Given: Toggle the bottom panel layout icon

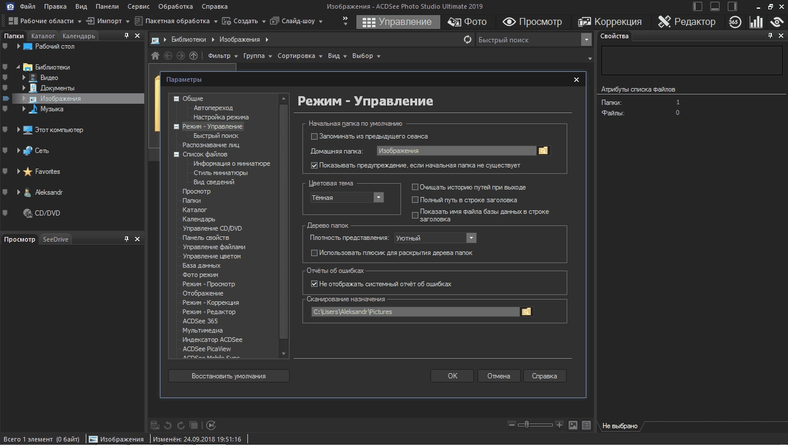Looking at the screenshot, I should coord(715,6).
